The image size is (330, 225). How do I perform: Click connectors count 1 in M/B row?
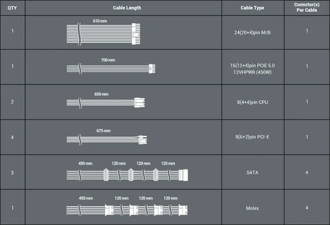pyautogui.click(x=307, y=31)
